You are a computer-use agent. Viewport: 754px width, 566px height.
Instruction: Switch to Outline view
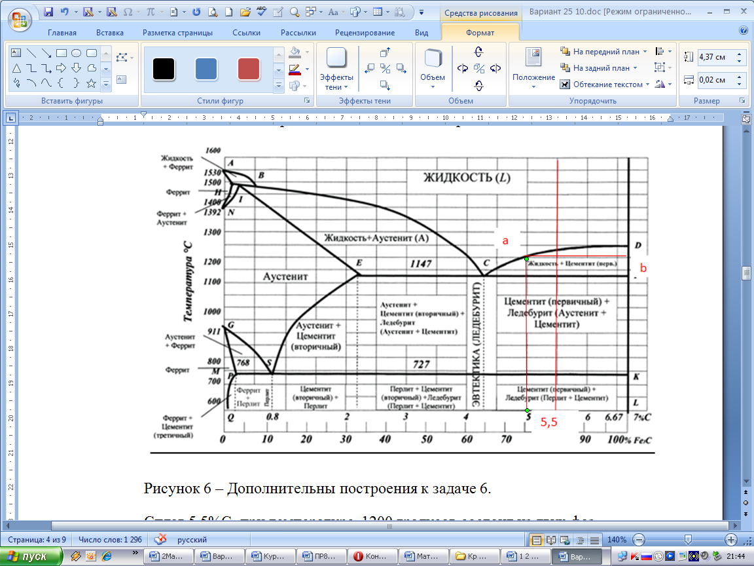pos(580,540)
